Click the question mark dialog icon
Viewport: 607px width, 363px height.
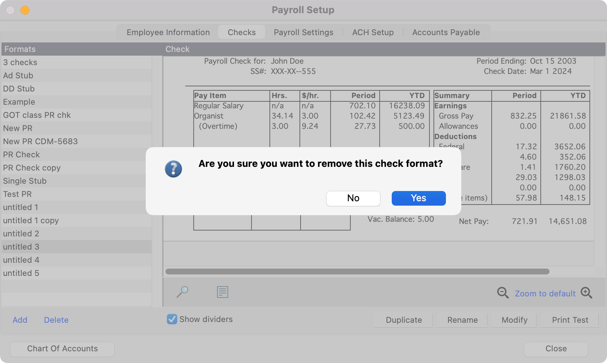click(173, 169)
